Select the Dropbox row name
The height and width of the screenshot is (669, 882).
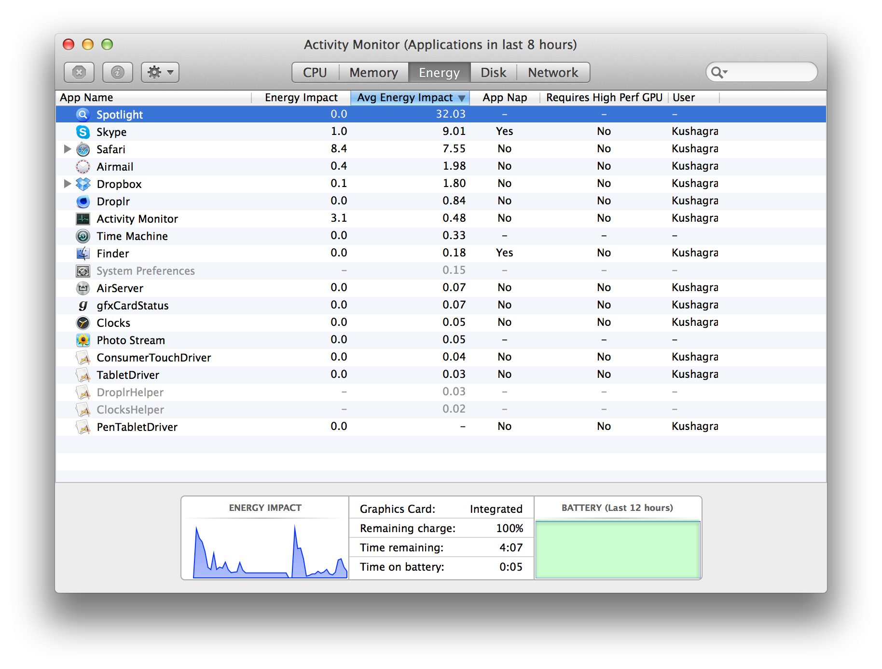(119, 184)
